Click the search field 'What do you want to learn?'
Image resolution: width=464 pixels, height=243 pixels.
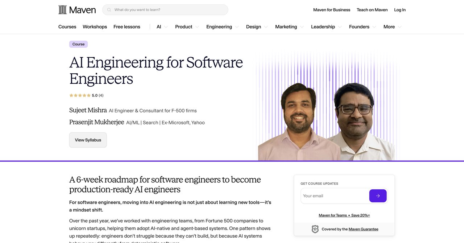(165, 10)
